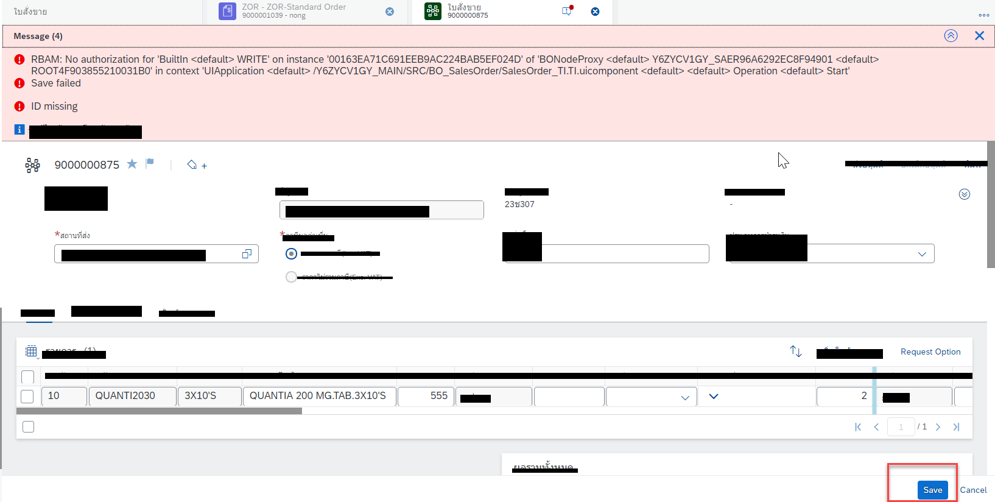The height and width of the screenshot is (502, 995).
Task: Click the value 23ช307
Action: point(519,204)
